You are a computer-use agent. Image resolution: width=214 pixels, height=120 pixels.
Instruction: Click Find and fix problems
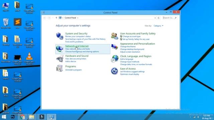click(74, 42)
